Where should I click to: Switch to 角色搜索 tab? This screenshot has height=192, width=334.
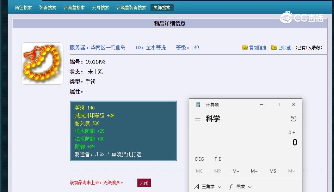(23, 7)
